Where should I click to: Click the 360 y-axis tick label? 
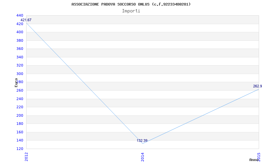pos(20,49)
